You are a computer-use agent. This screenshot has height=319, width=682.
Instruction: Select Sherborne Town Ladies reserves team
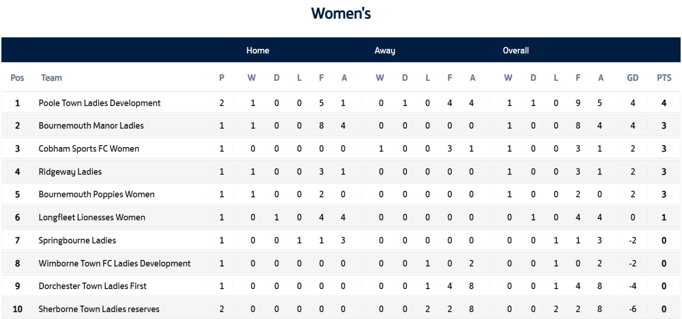tap(99, 309)
